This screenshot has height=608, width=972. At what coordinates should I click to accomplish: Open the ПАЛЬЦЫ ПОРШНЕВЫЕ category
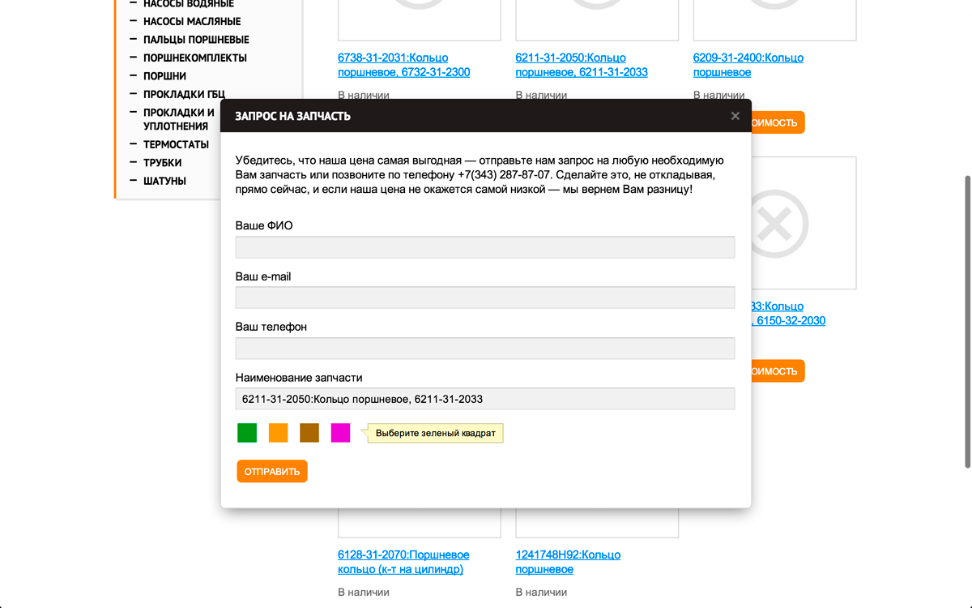[x=196, y=40]
